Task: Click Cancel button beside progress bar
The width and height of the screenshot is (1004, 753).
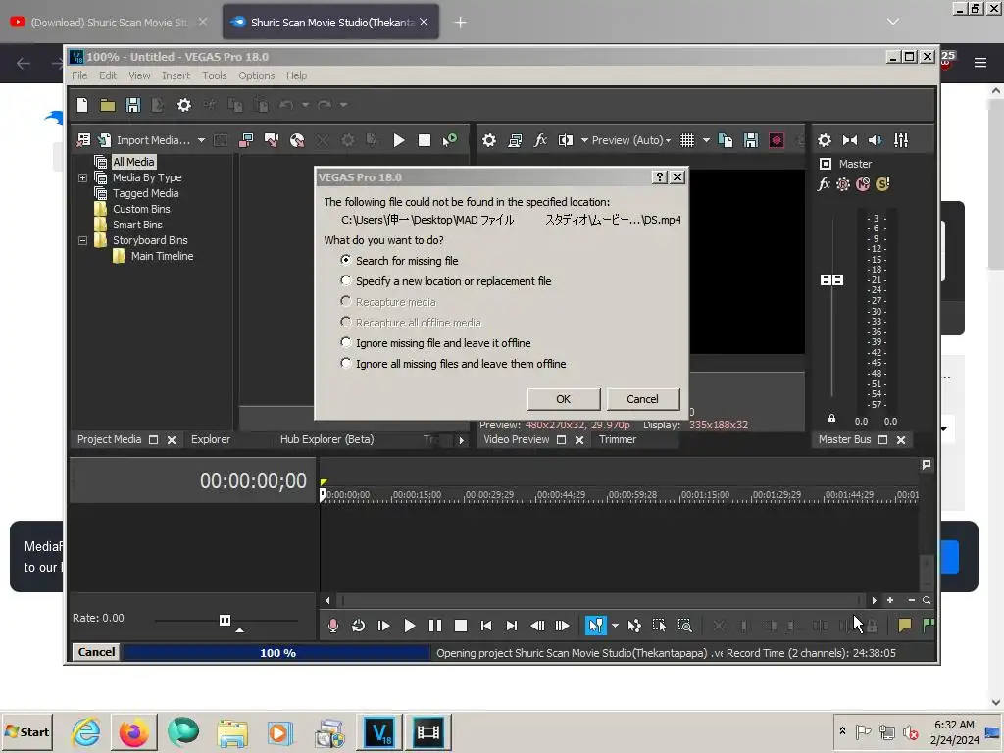Action: [96, 652]
